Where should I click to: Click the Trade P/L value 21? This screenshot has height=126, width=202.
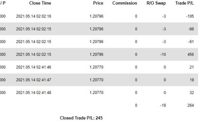192,67
